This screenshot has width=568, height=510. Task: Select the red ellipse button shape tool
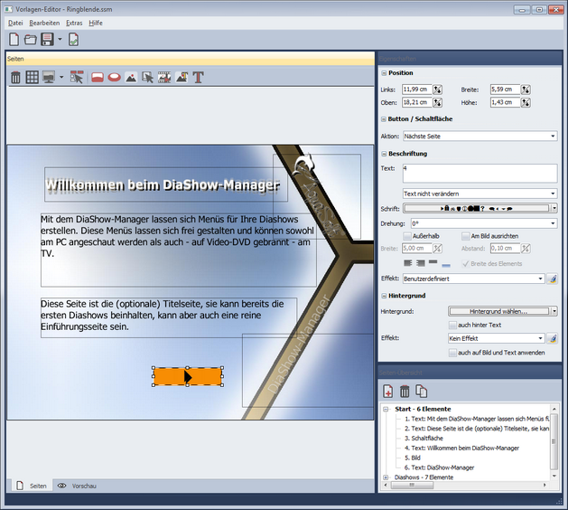click(114, 78)
